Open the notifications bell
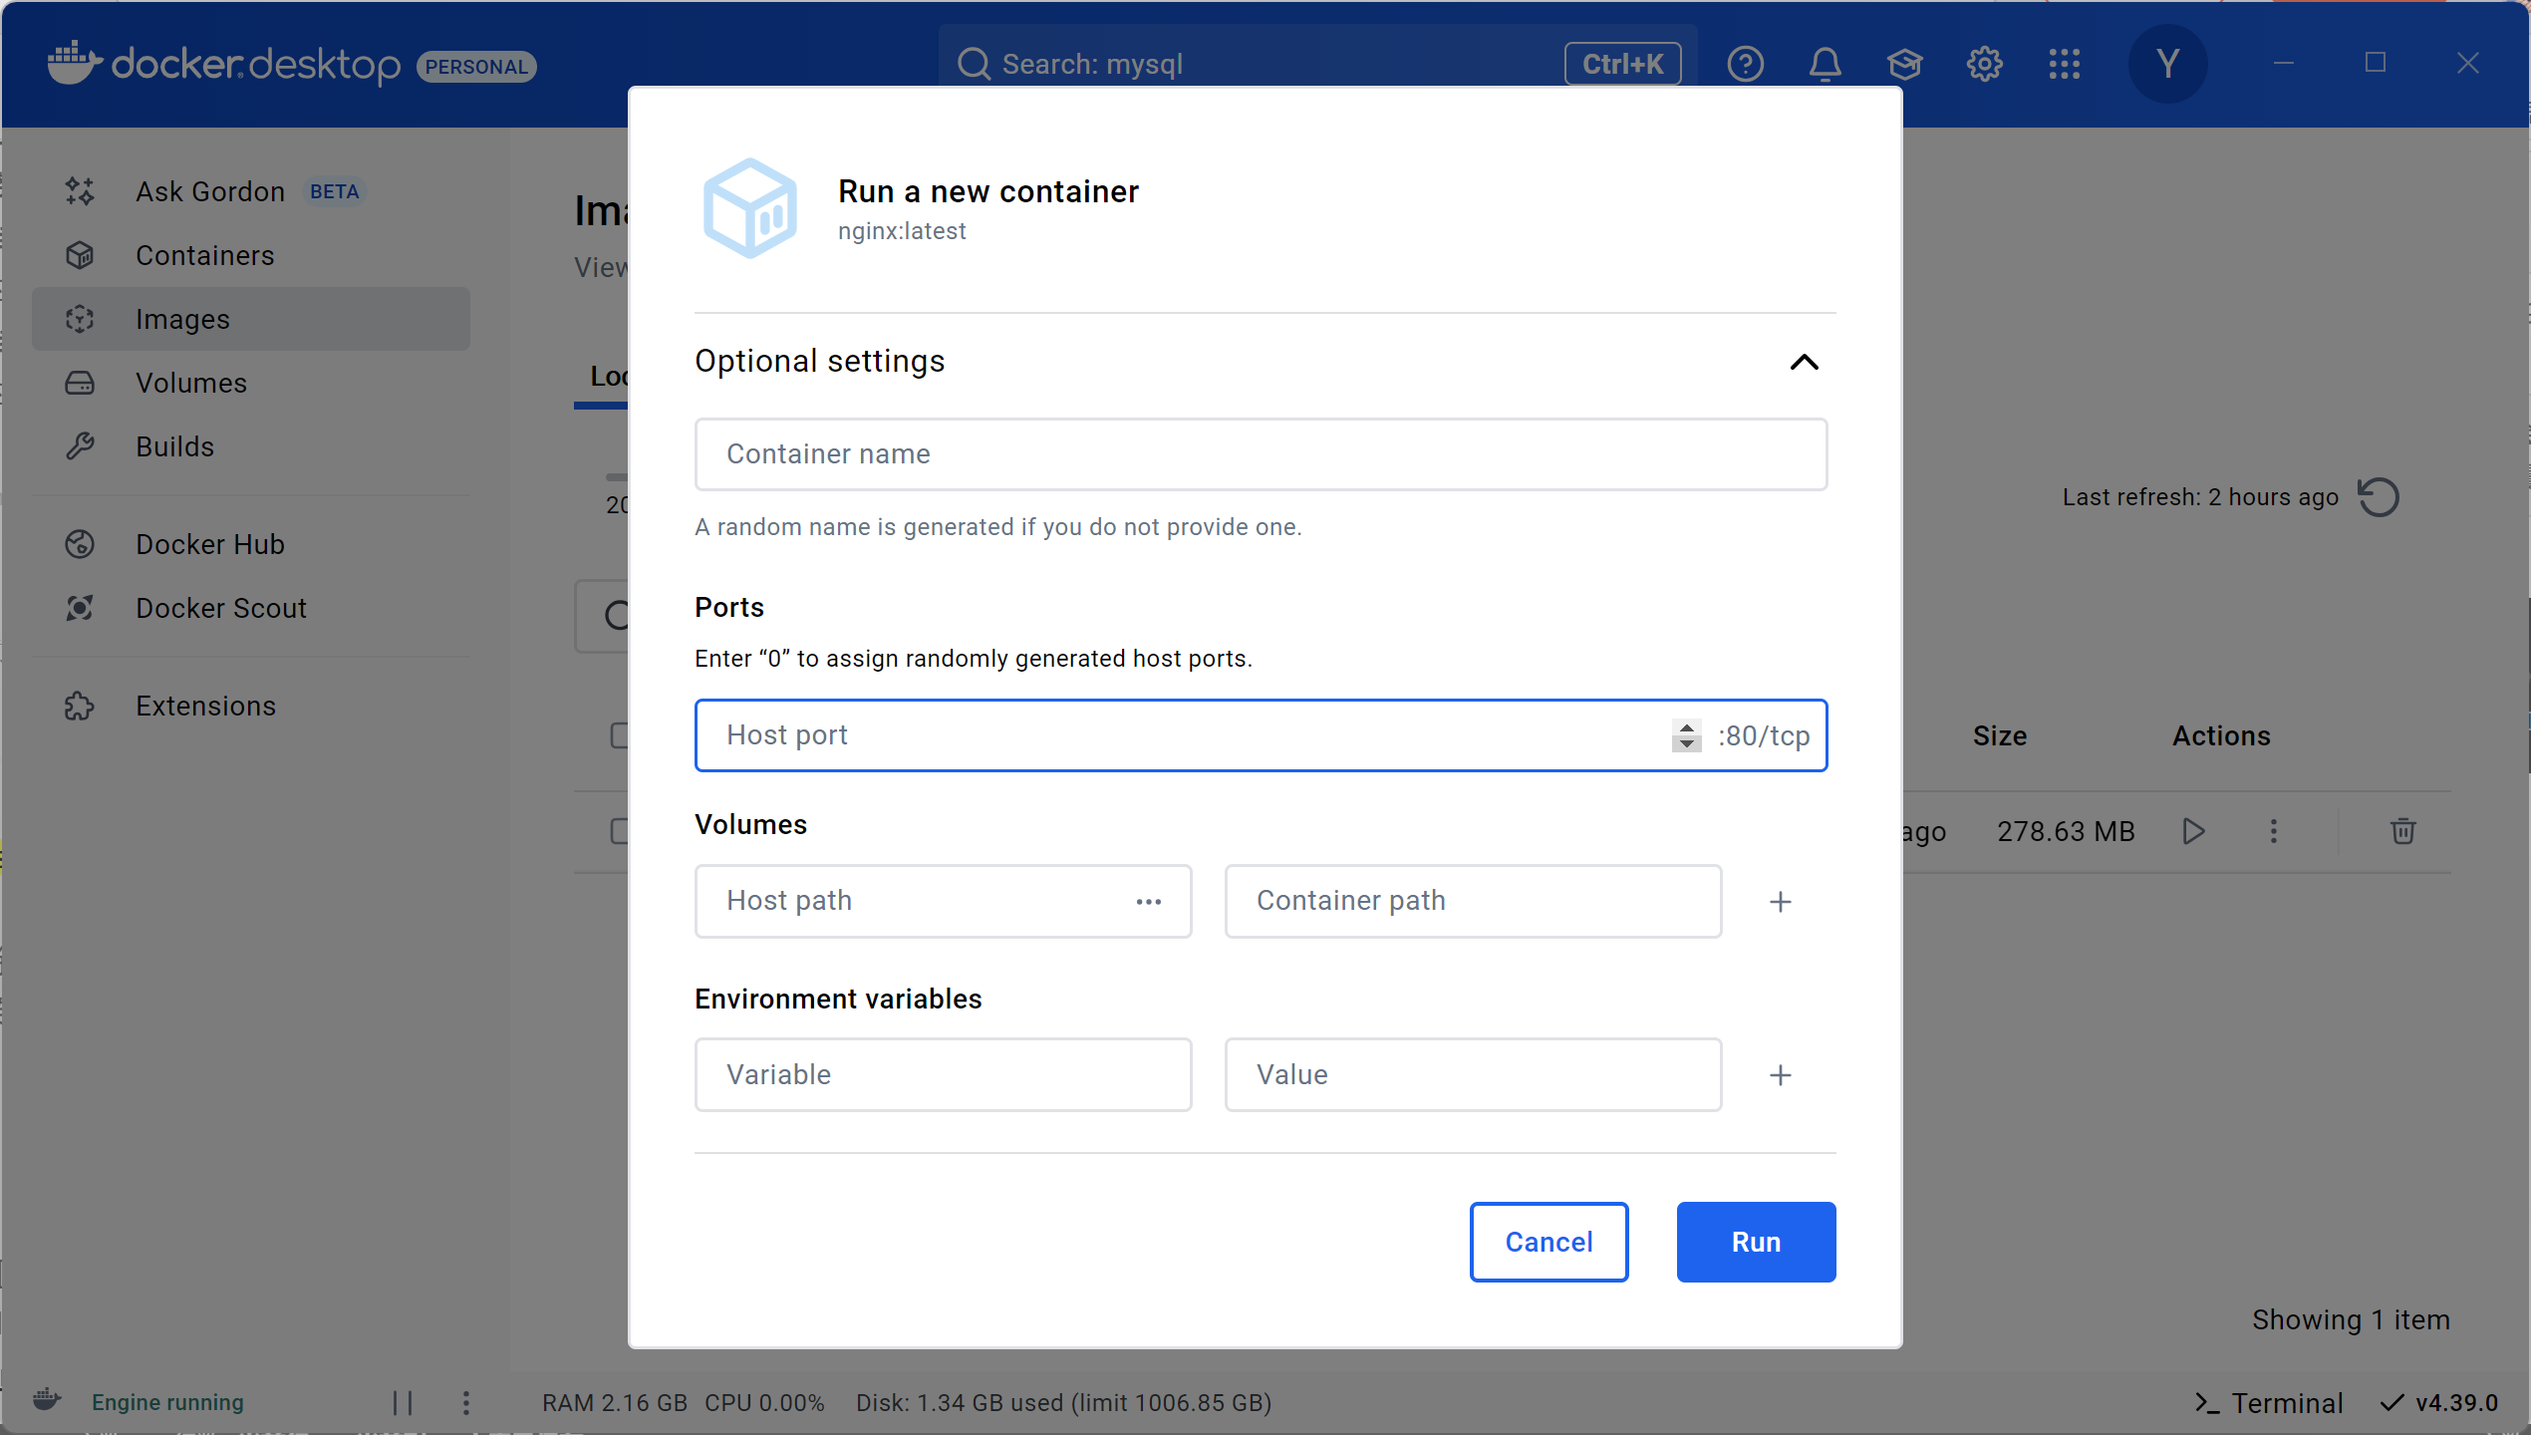The height and width of the screenshot is (1435, 2531). click(x=1825, y=65)
